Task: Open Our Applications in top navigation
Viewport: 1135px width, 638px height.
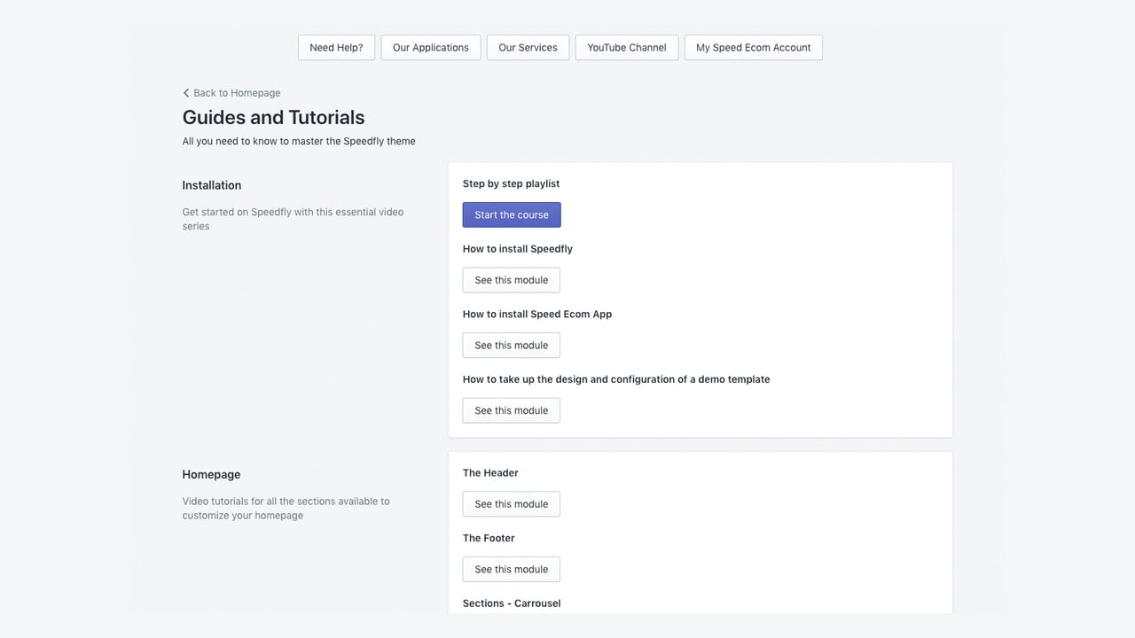Action: coord(431,48)
